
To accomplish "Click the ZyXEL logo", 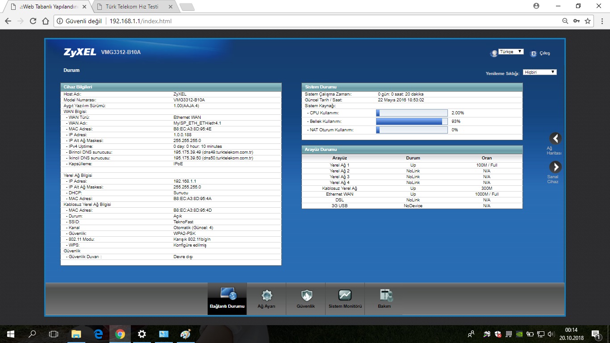I will (80, 52).
